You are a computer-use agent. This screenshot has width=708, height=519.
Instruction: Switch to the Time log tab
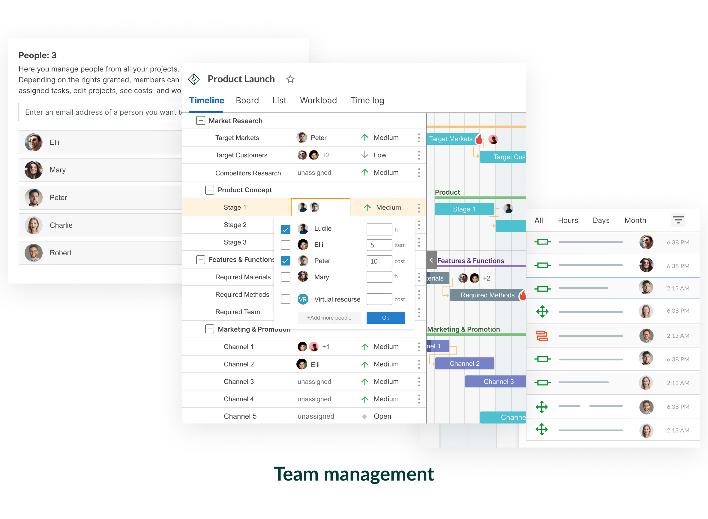[x=367, y=101]
